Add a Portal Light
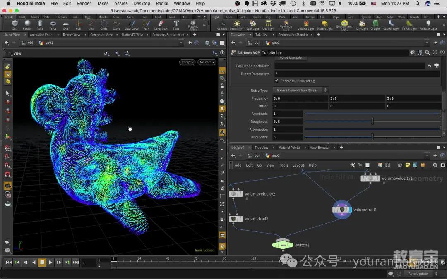Viewport: 447px width, 279px height. (409, 25)
